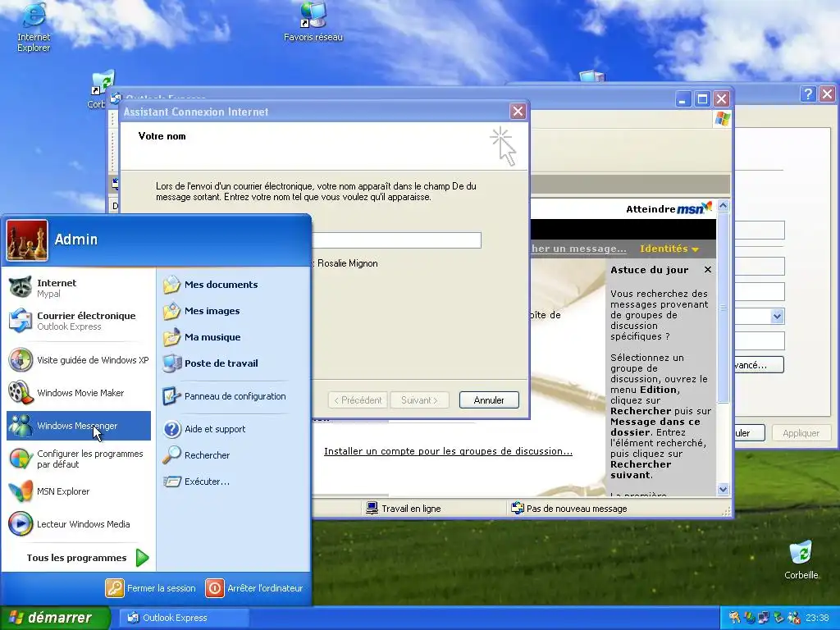Click the Atteindre msn logo link
This screenshot has height=630, width=840.
coord(669,208)
